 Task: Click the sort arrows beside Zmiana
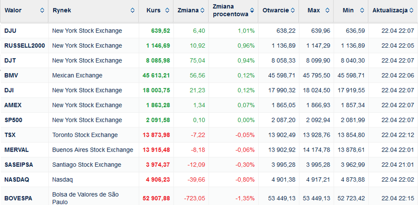point(202,11)
